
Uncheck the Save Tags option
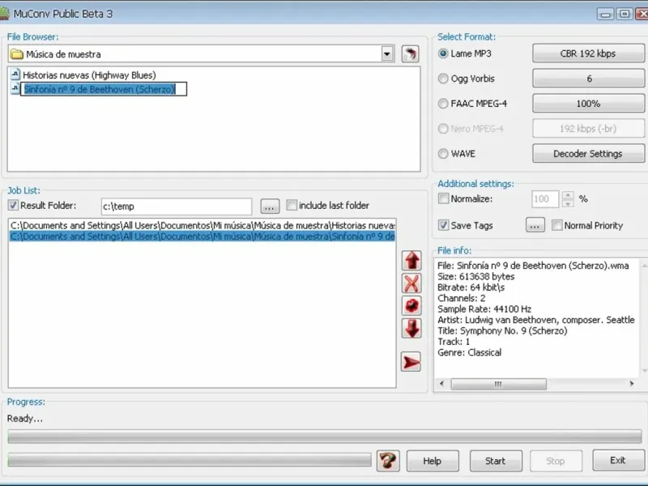[443, 225]
